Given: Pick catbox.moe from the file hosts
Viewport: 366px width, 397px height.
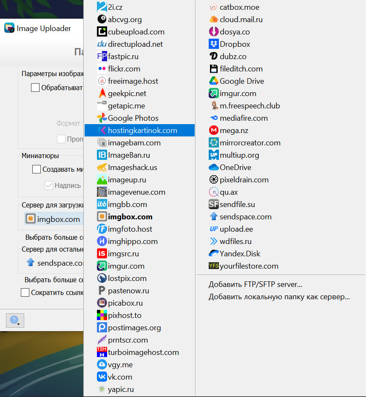Looking at the screenshot, I should (281, 7).
